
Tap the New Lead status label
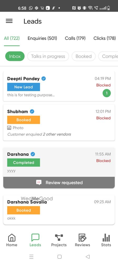24,87
